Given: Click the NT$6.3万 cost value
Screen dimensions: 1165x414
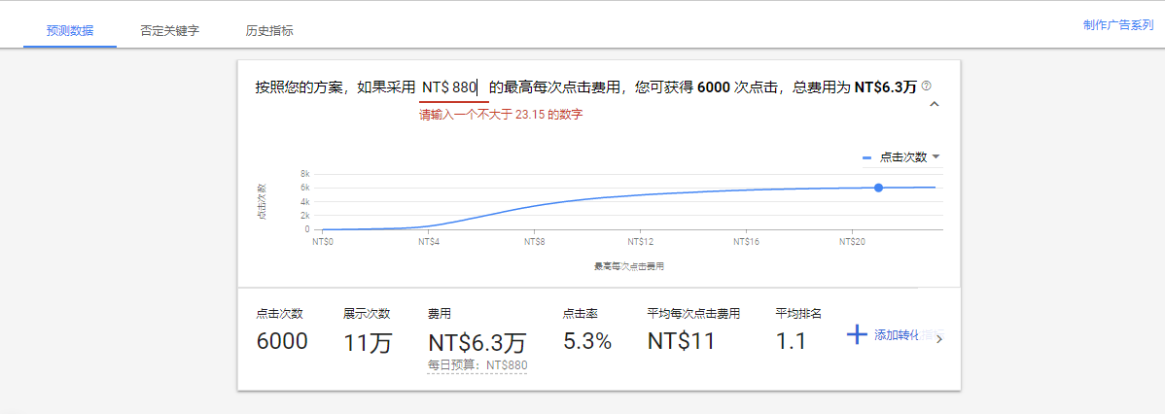Looking at the screenshot, I should (x=477, y=341).
